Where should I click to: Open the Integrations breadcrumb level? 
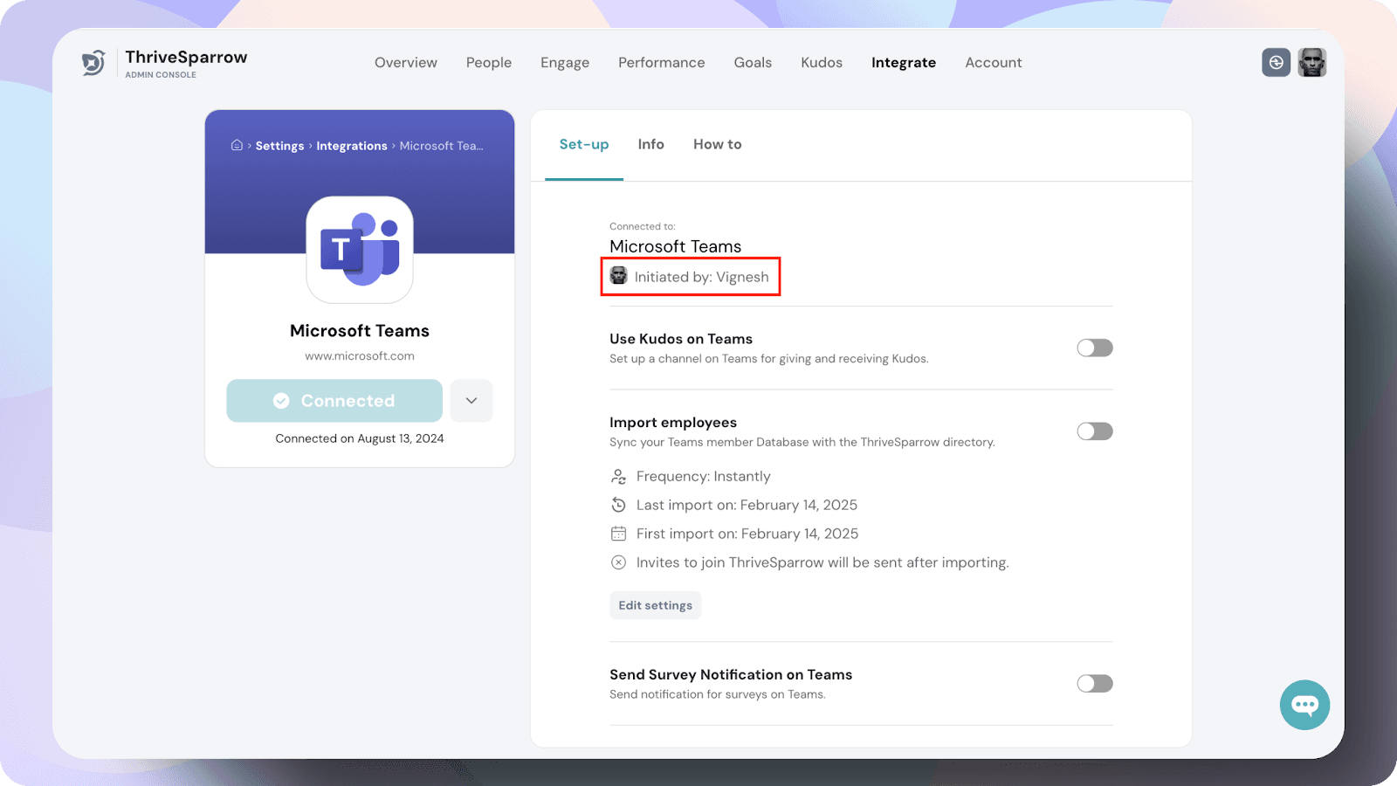pos(351,146)
